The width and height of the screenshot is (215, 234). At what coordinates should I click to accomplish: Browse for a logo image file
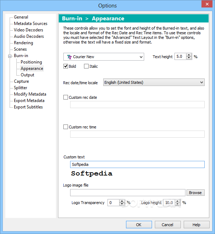[195, 193]
